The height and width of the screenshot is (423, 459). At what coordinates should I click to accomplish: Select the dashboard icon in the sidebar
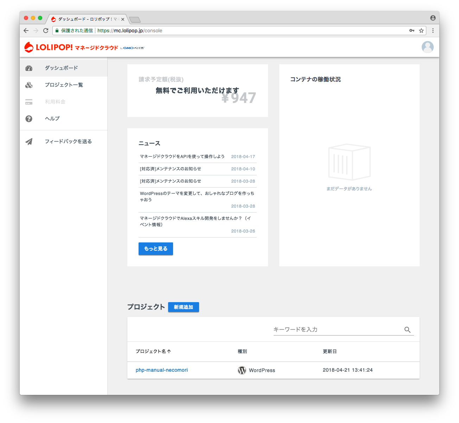(x=28, y=68)
